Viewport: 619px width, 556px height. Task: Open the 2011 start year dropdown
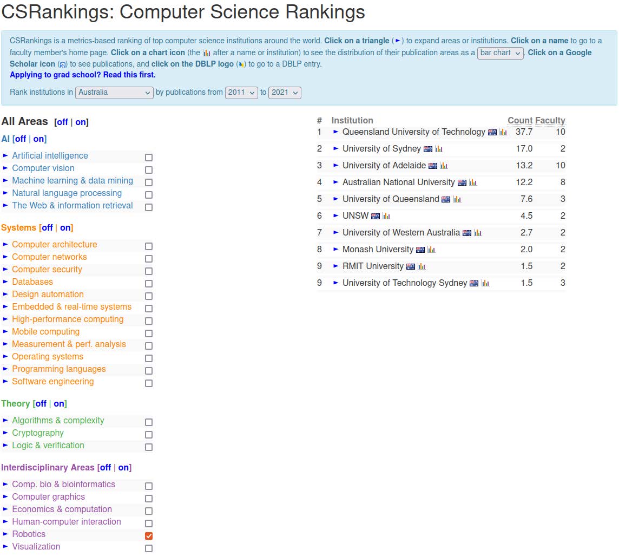pos(241,93)
